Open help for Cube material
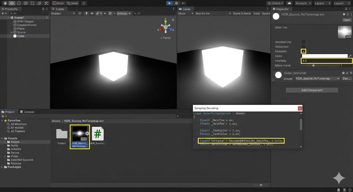 pyautogui.click(x=343, y=73)
